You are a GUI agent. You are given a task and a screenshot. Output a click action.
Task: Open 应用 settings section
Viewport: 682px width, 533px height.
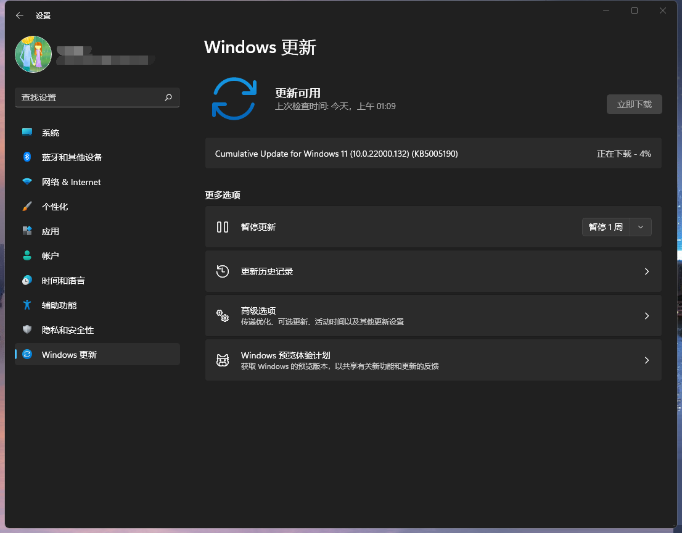(97, 231)
